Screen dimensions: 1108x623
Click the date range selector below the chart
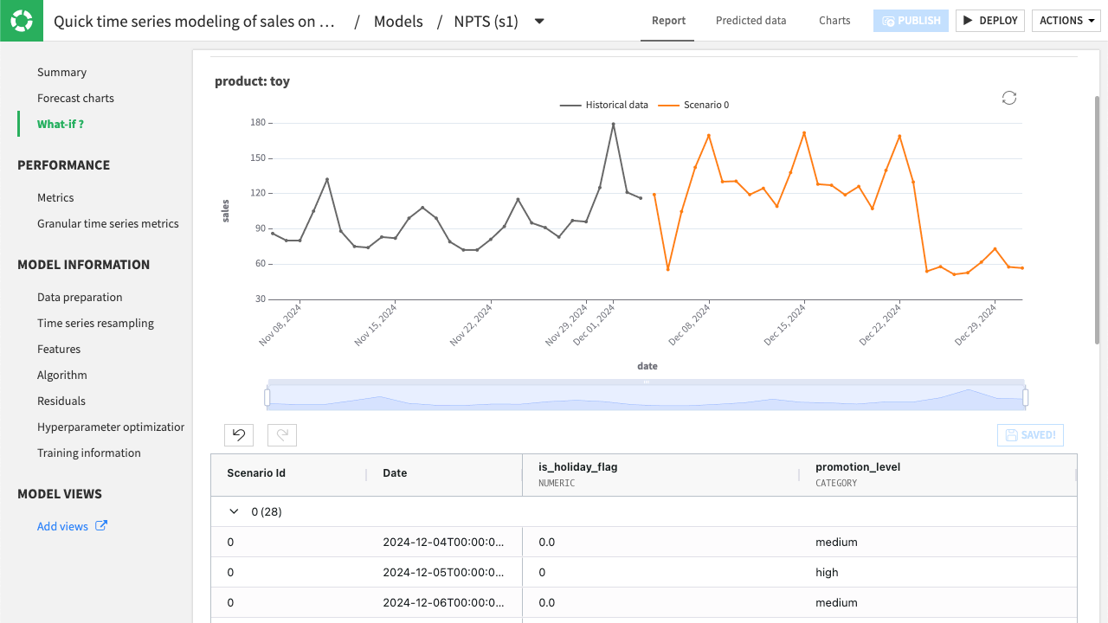tap(647, 394)
